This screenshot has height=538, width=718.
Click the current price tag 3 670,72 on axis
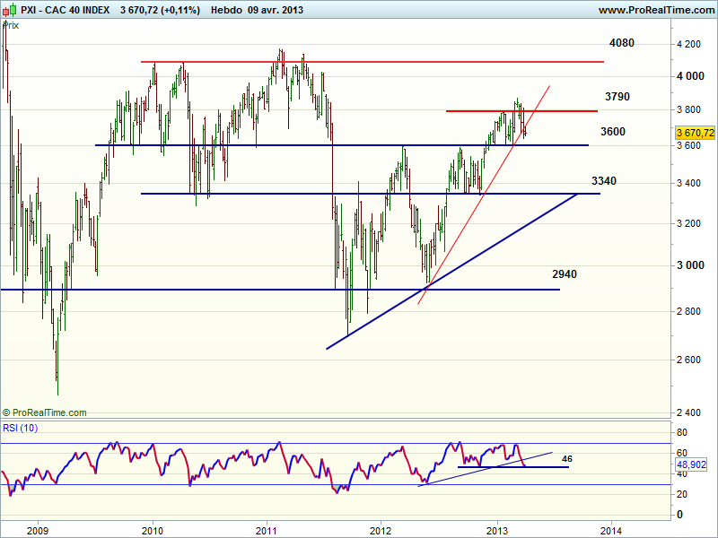pyautogui.click(x=694, y=133)
